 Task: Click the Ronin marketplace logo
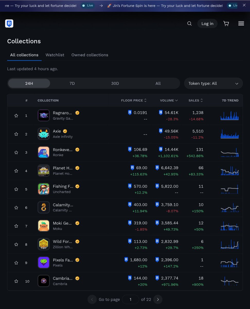(9, 24)
